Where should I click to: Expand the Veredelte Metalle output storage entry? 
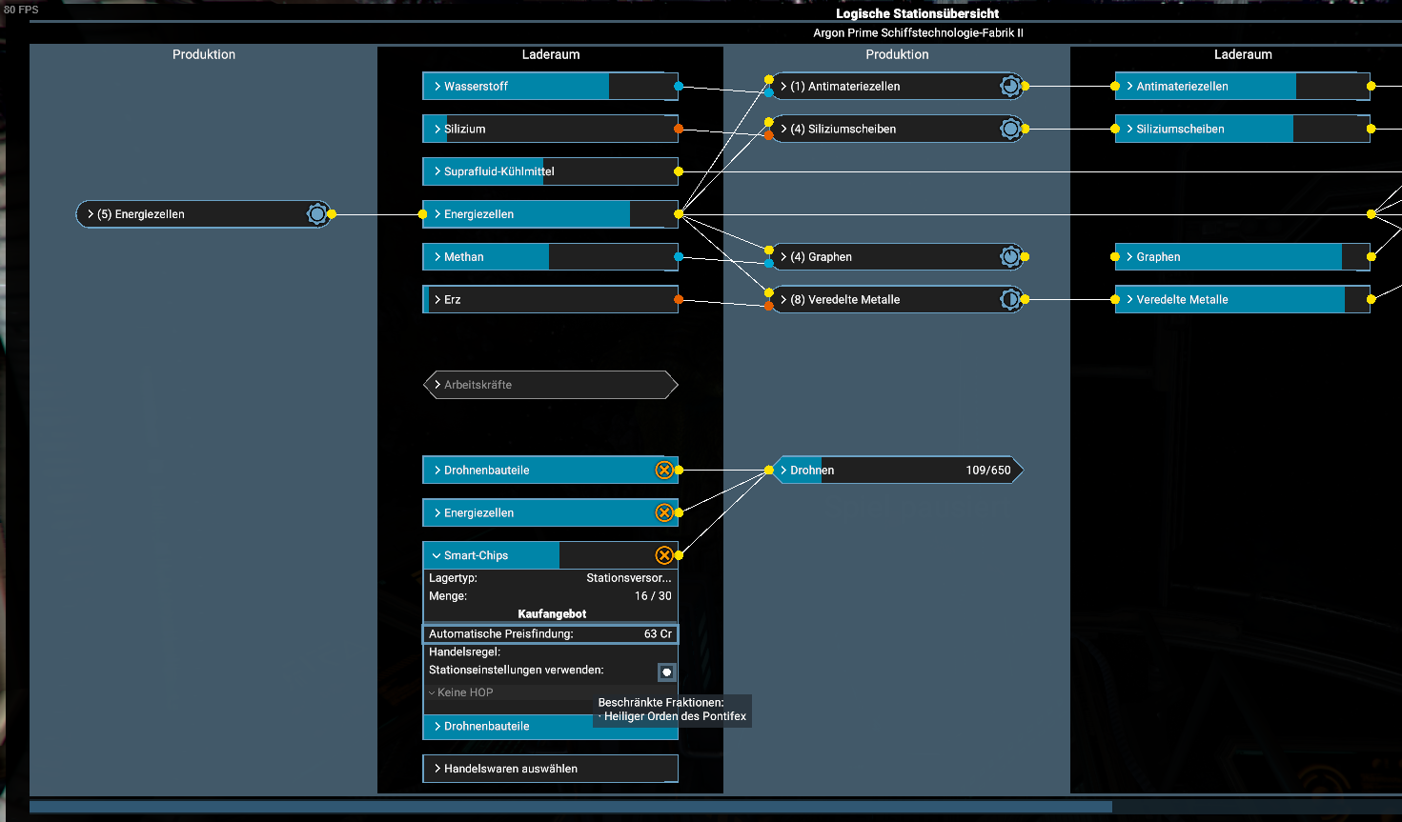click(1243, 299)
